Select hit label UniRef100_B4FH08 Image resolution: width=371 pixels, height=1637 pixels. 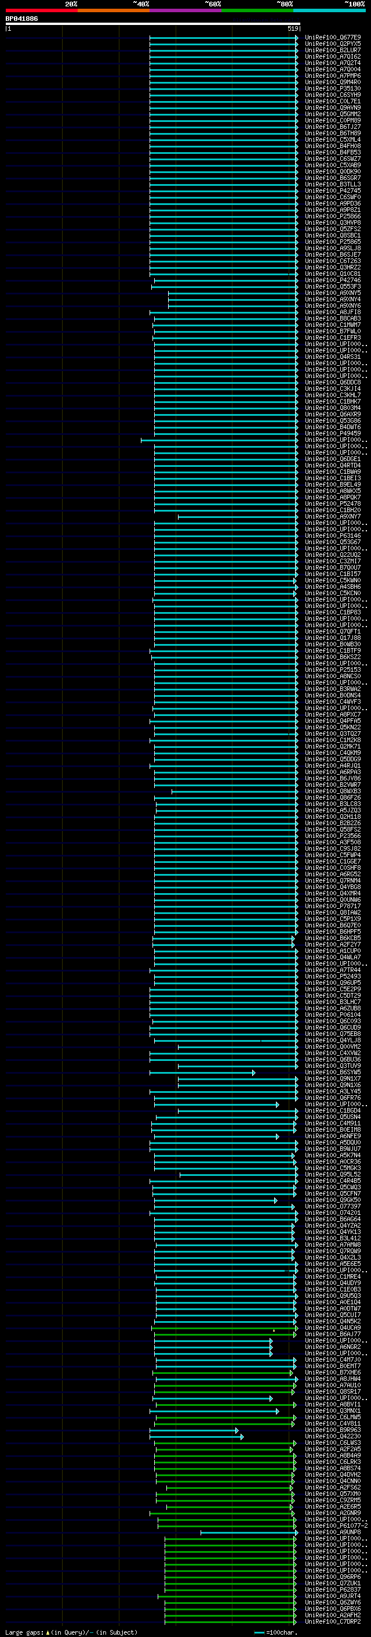click(333, 146)
